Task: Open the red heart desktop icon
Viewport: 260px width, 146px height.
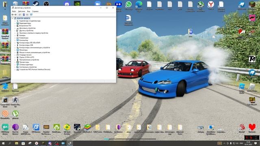Action: pyautogui.click(x=252, y=127)
